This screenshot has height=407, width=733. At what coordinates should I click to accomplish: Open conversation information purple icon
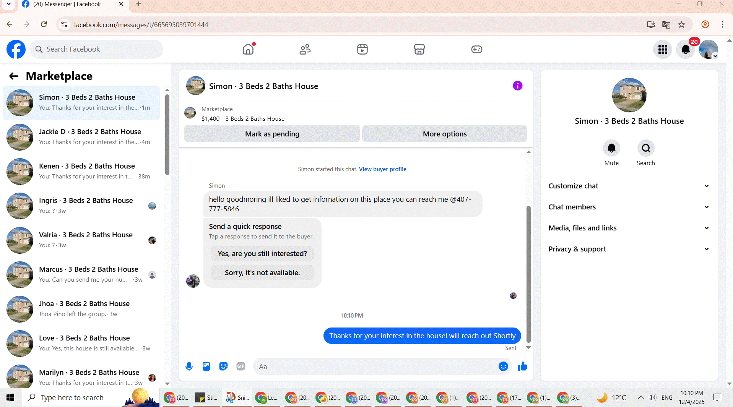[517, 86]
